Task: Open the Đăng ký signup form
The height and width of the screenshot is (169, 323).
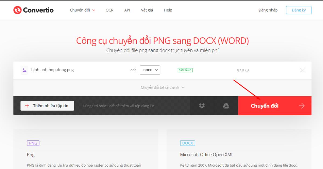Action: 299,10
